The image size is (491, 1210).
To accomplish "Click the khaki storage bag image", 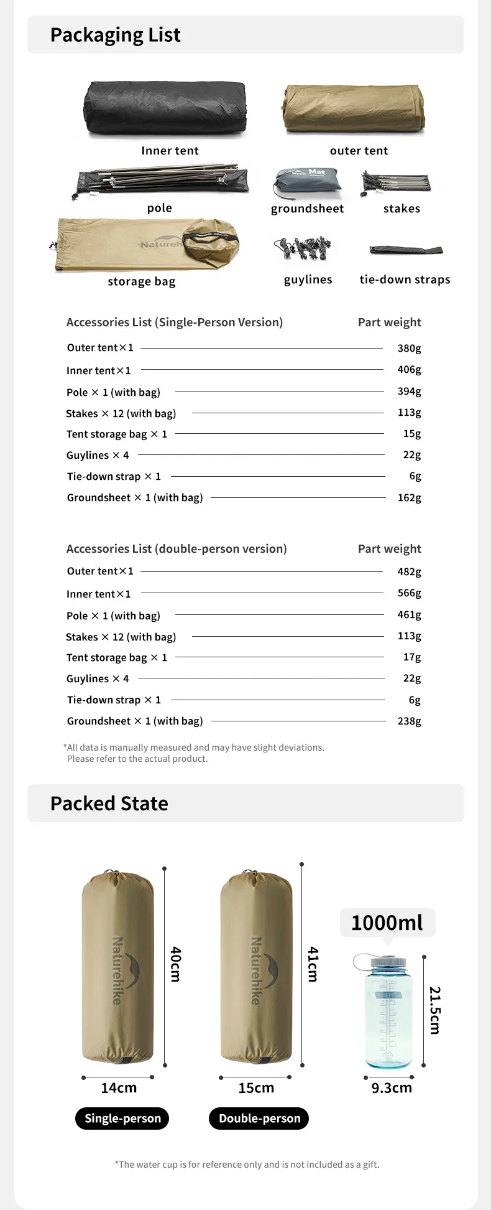I will [x=147, y=244].
